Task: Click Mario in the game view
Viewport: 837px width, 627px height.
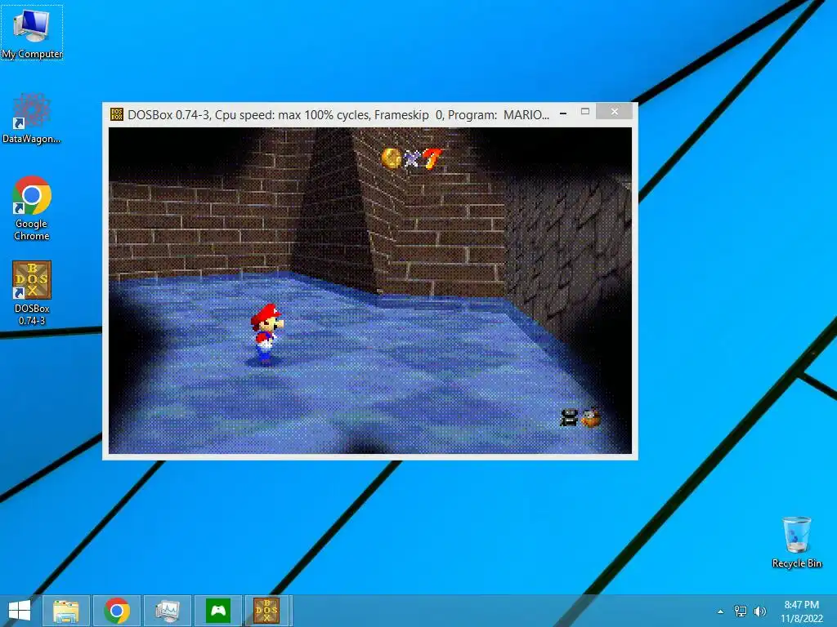Action: (x=266, y=333)
